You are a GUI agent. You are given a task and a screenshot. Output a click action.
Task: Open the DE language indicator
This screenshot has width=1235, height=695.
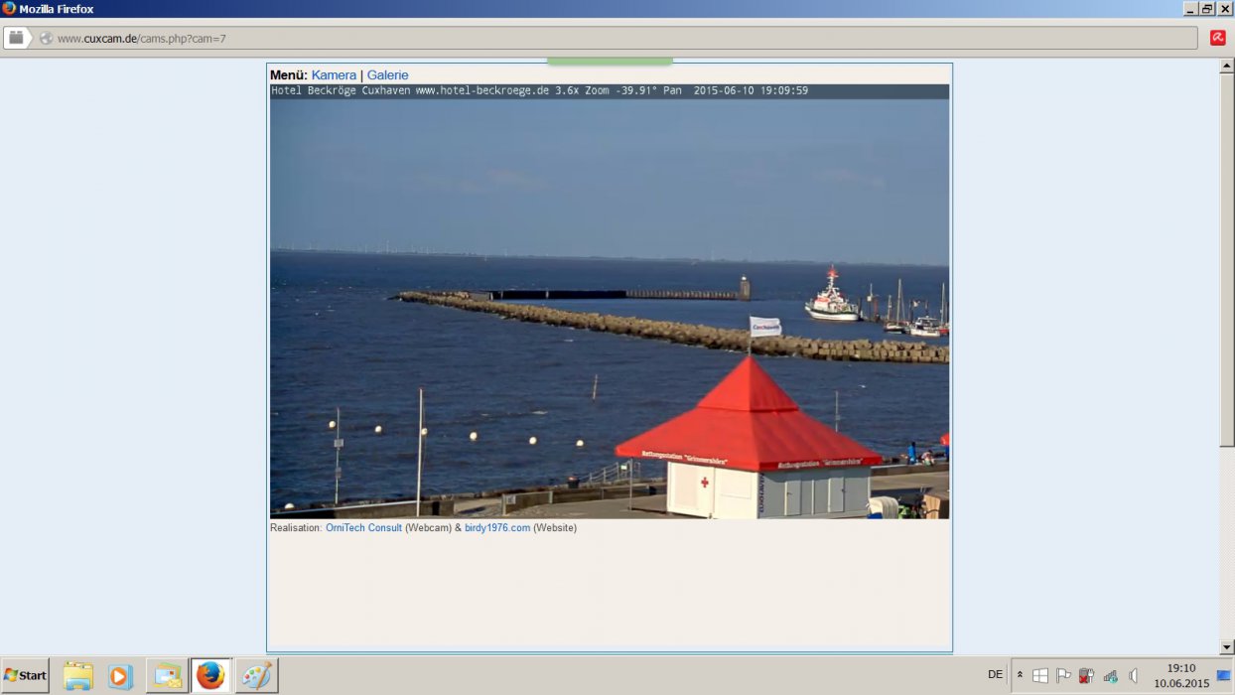995,675
